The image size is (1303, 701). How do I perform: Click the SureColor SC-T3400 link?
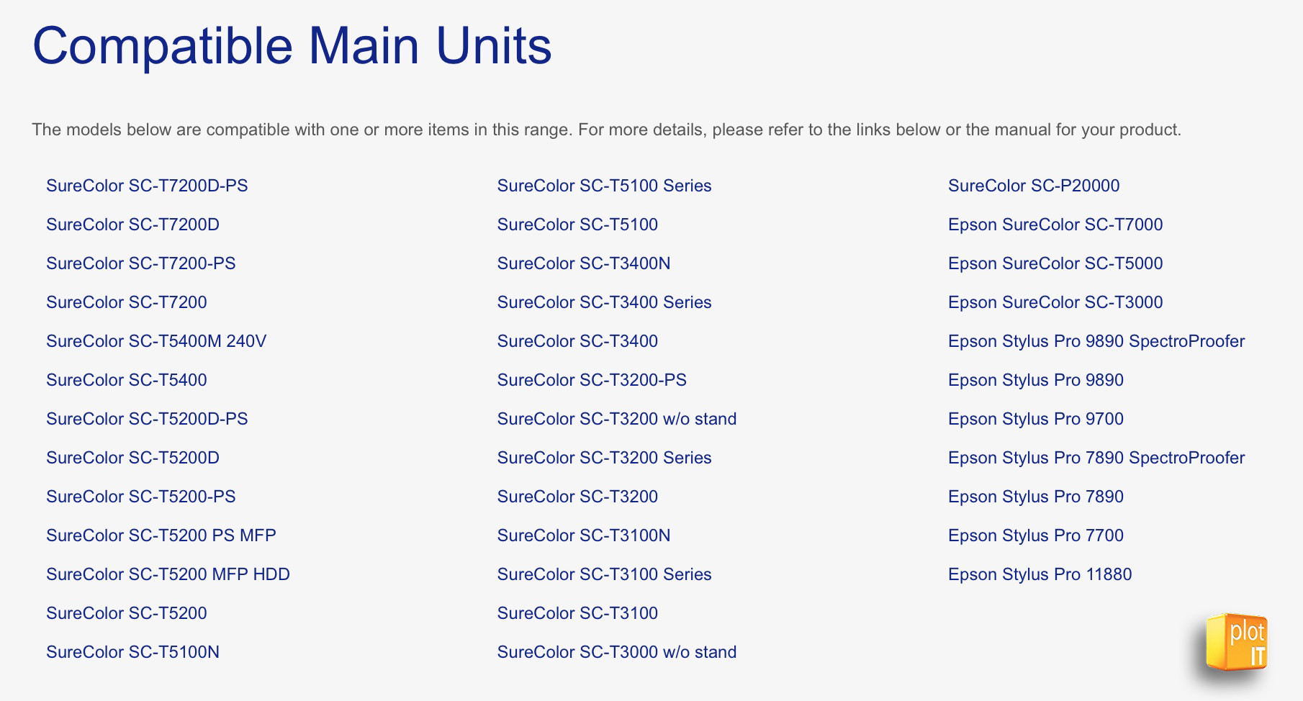pos(577,341)
